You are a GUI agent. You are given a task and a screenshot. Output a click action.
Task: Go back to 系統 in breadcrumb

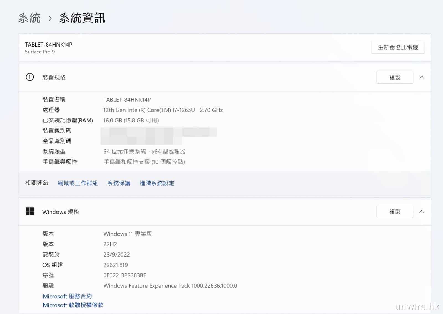coord(29,18)
